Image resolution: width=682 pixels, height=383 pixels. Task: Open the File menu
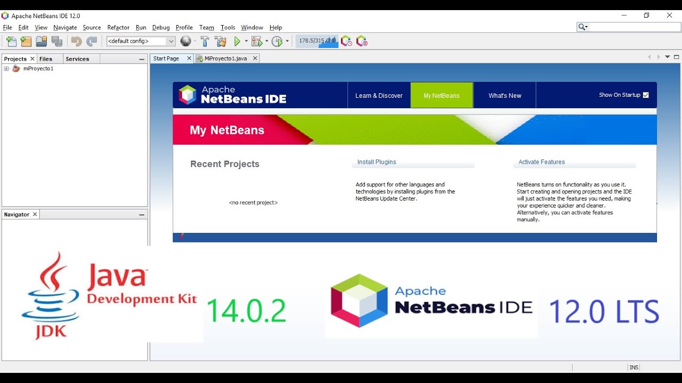[7, 28]
